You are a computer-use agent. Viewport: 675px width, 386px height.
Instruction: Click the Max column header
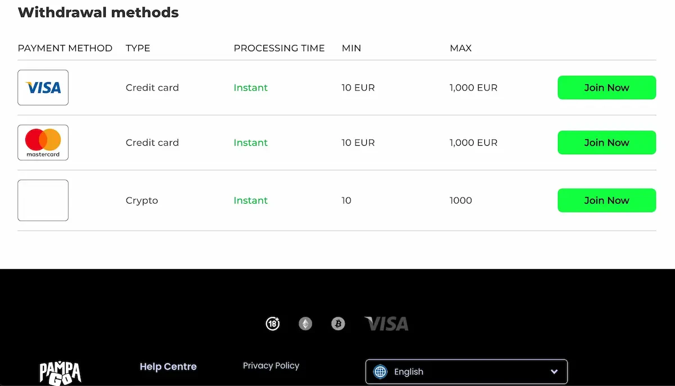click(461, 48)
